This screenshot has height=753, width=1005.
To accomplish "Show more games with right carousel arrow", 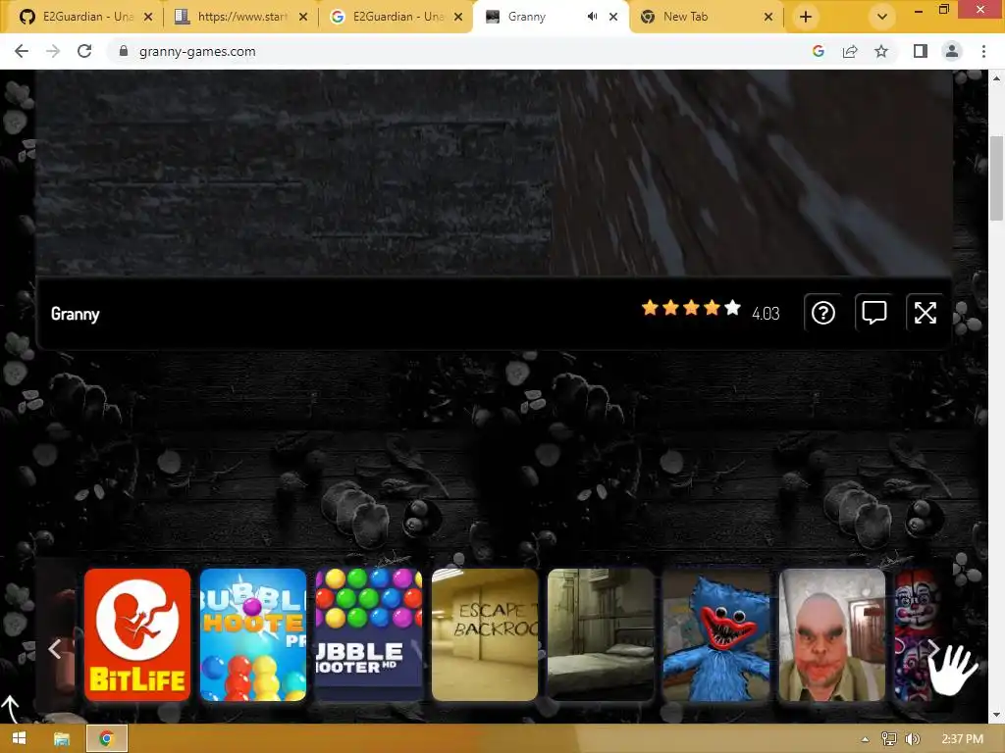I will pos(933,649).
